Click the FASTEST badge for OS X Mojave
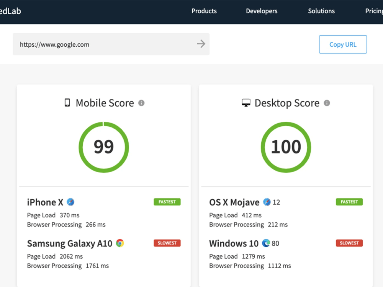Viewport: 383px width, 287px height. click(349, 202)
